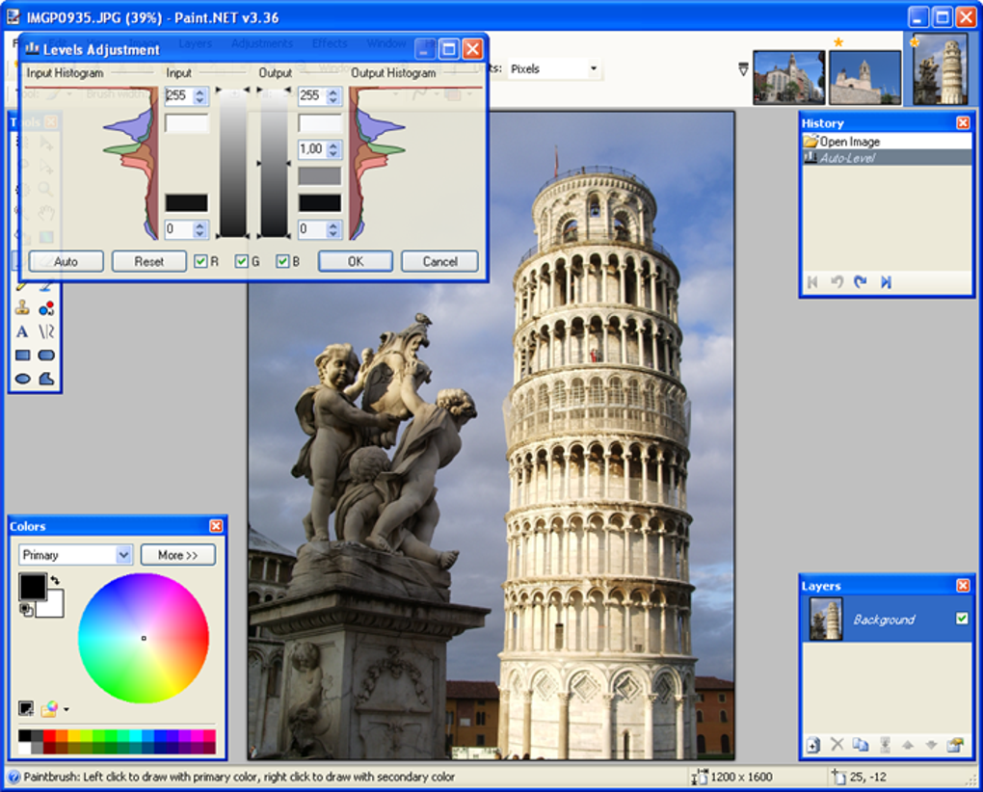Click the secondary white color swatch
983x792 pixels.
55,608
